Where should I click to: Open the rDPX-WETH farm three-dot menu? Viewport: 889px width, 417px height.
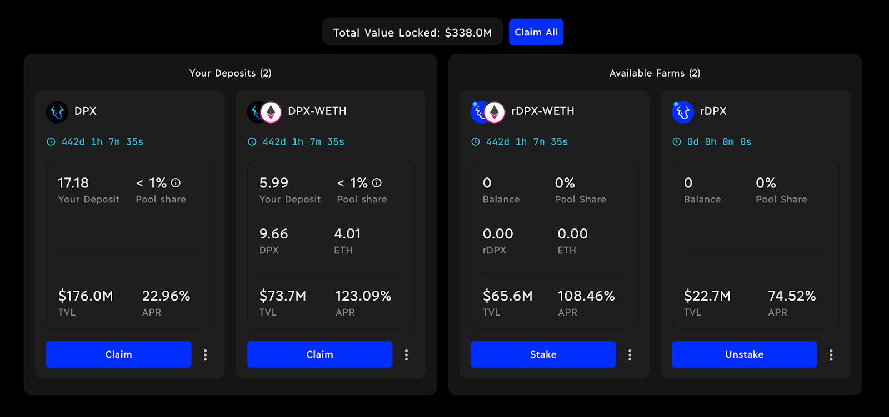(630, 355)
